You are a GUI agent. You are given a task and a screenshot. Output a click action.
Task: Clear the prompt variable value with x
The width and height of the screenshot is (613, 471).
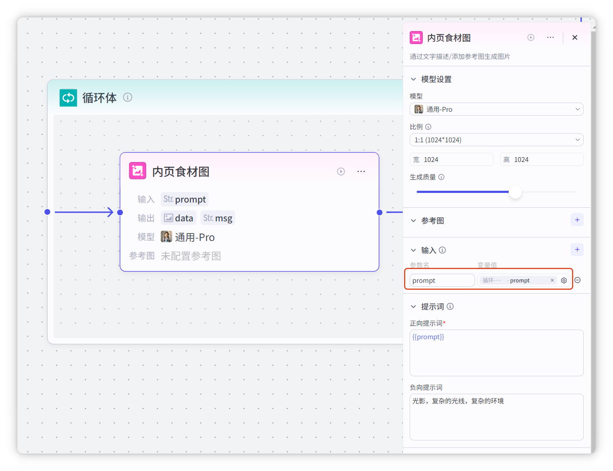552,281
